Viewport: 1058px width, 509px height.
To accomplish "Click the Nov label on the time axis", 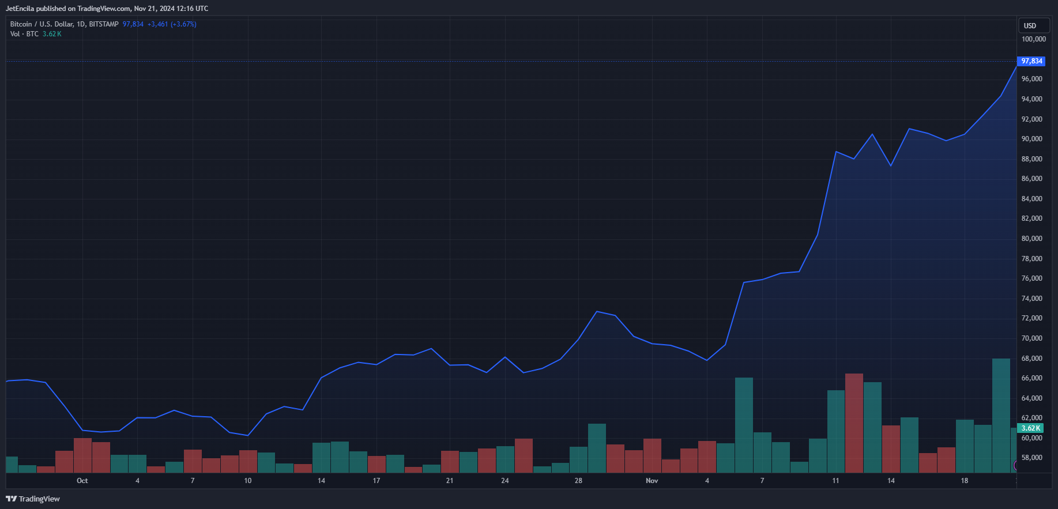I will [652, 481].
